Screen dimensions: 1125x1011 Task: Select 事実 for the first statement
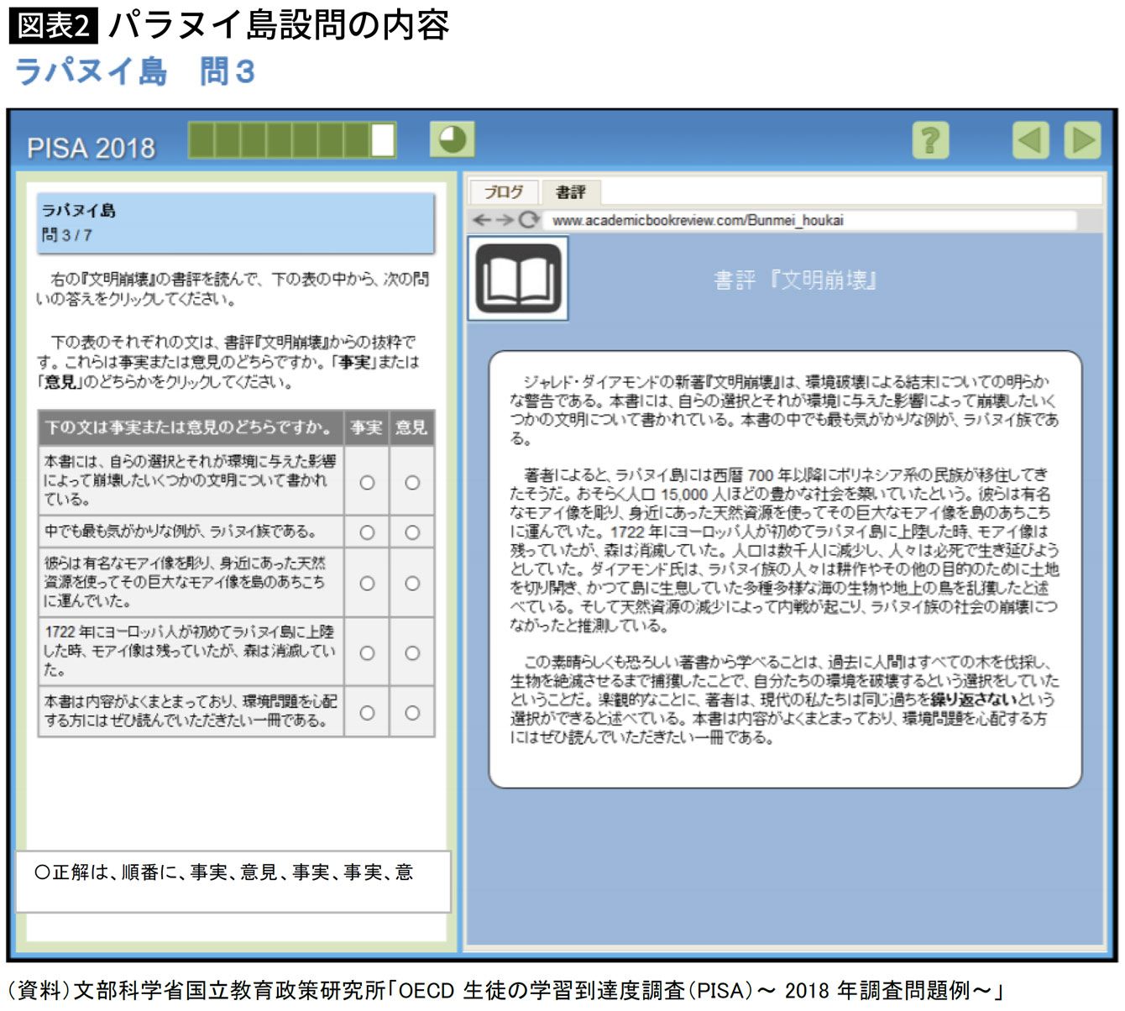pos(367,483)
